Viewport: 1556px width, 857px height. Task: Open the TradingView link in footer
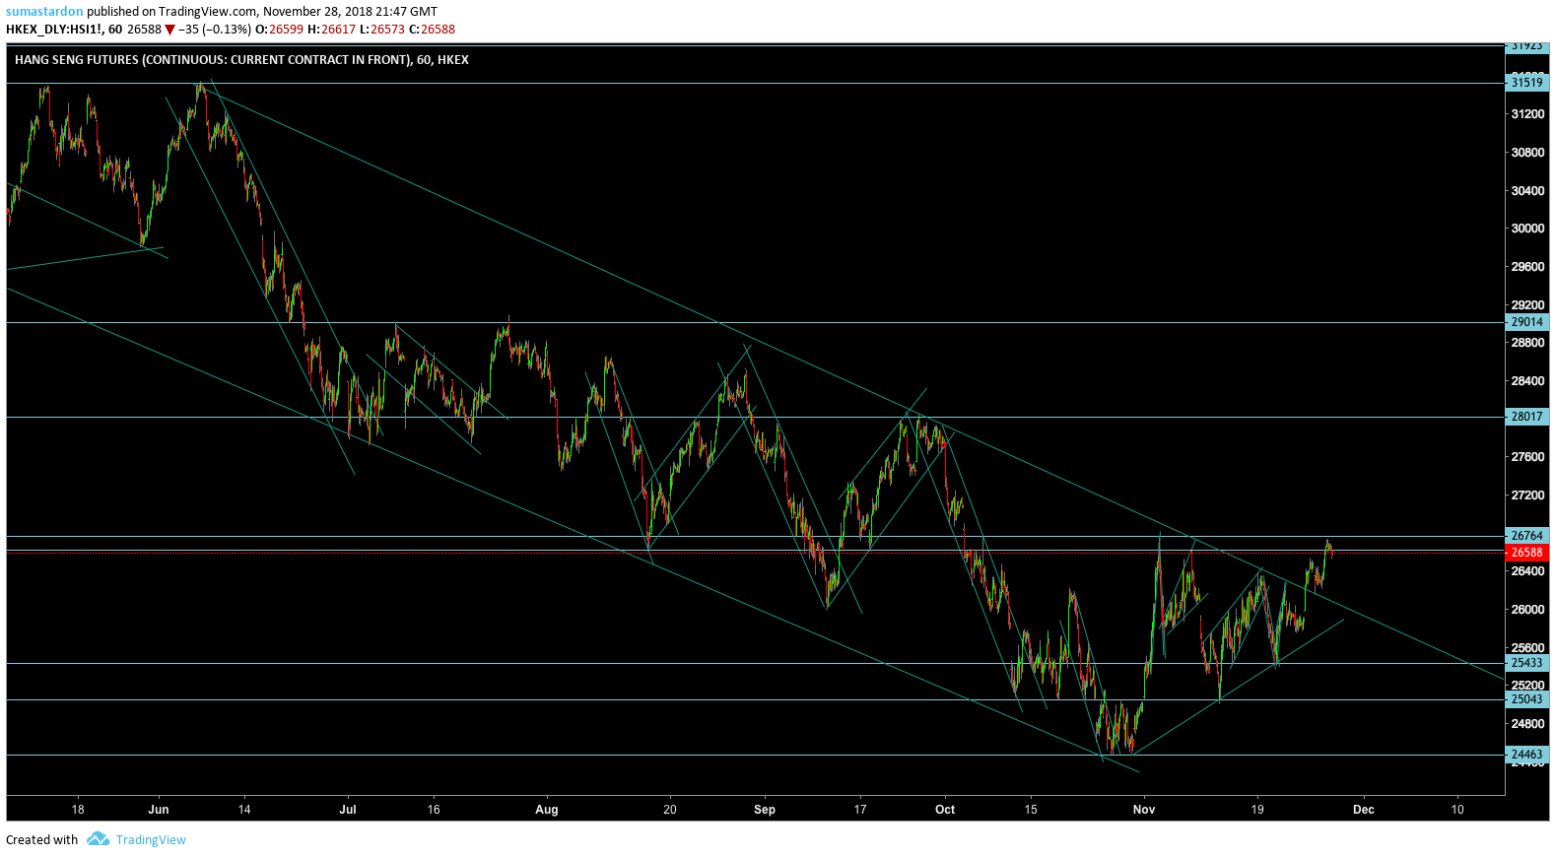point(151,840)
